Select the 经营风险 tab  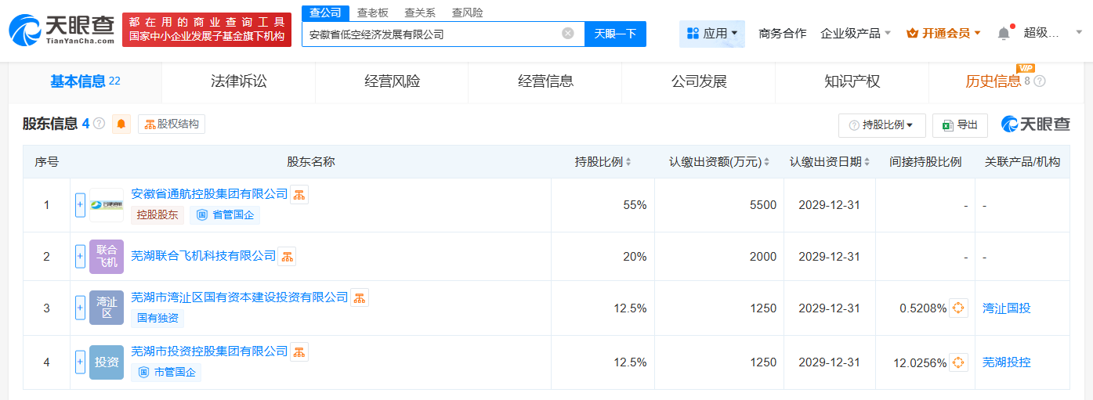[x=392, y=81]
